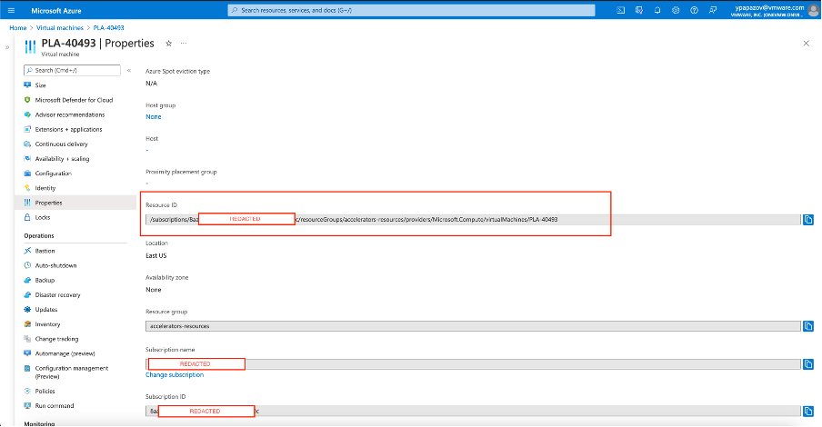Copy the Resource ID to clipboard
Screen dimensions: 822x427
(x=808, y=220)
